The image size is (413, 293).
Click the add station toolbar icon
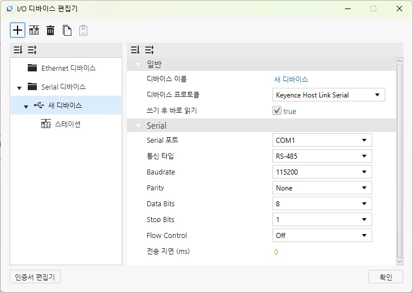[x=34, y=30]
